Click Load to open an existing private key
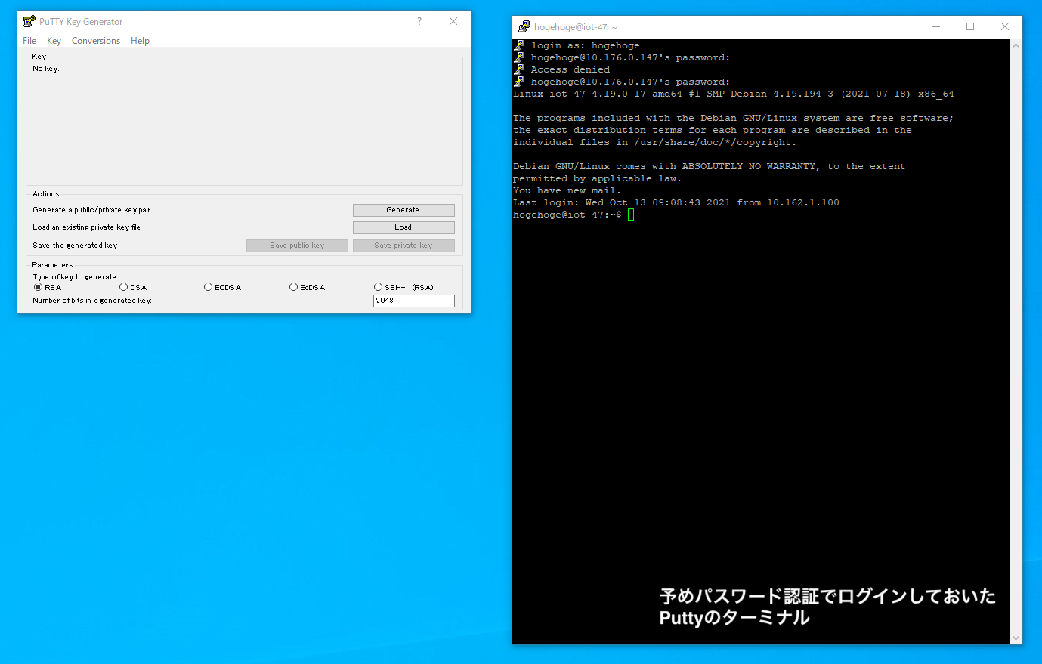Screen dimensions: 1042x664 (x=404, y=227)
